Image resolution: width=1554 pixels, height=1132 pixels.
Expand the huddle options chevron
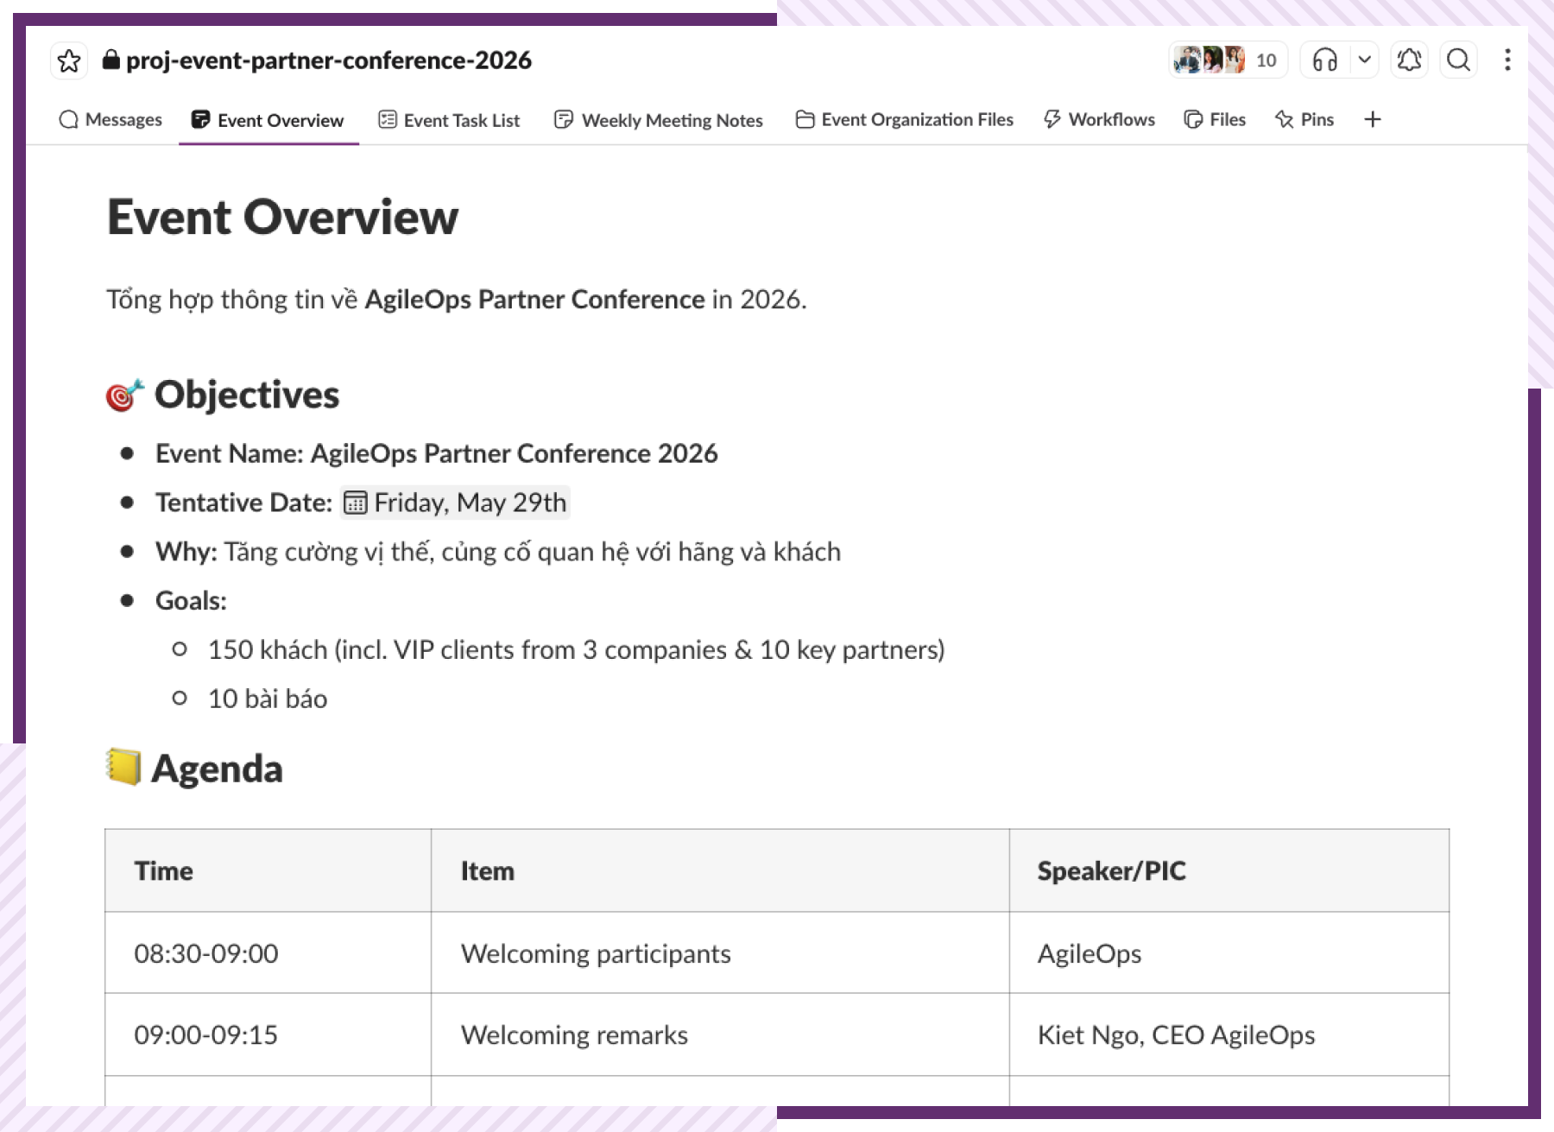1365,60
